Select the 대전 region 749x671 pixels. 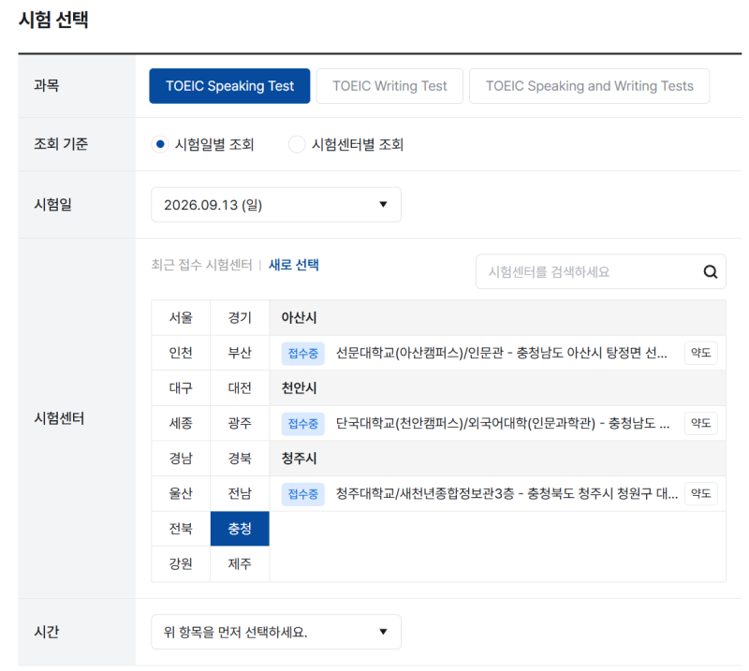point(240,387)
